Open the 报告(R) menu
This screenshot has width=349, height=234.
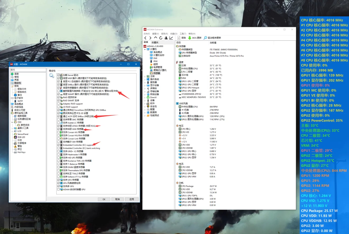click(164, 34)
